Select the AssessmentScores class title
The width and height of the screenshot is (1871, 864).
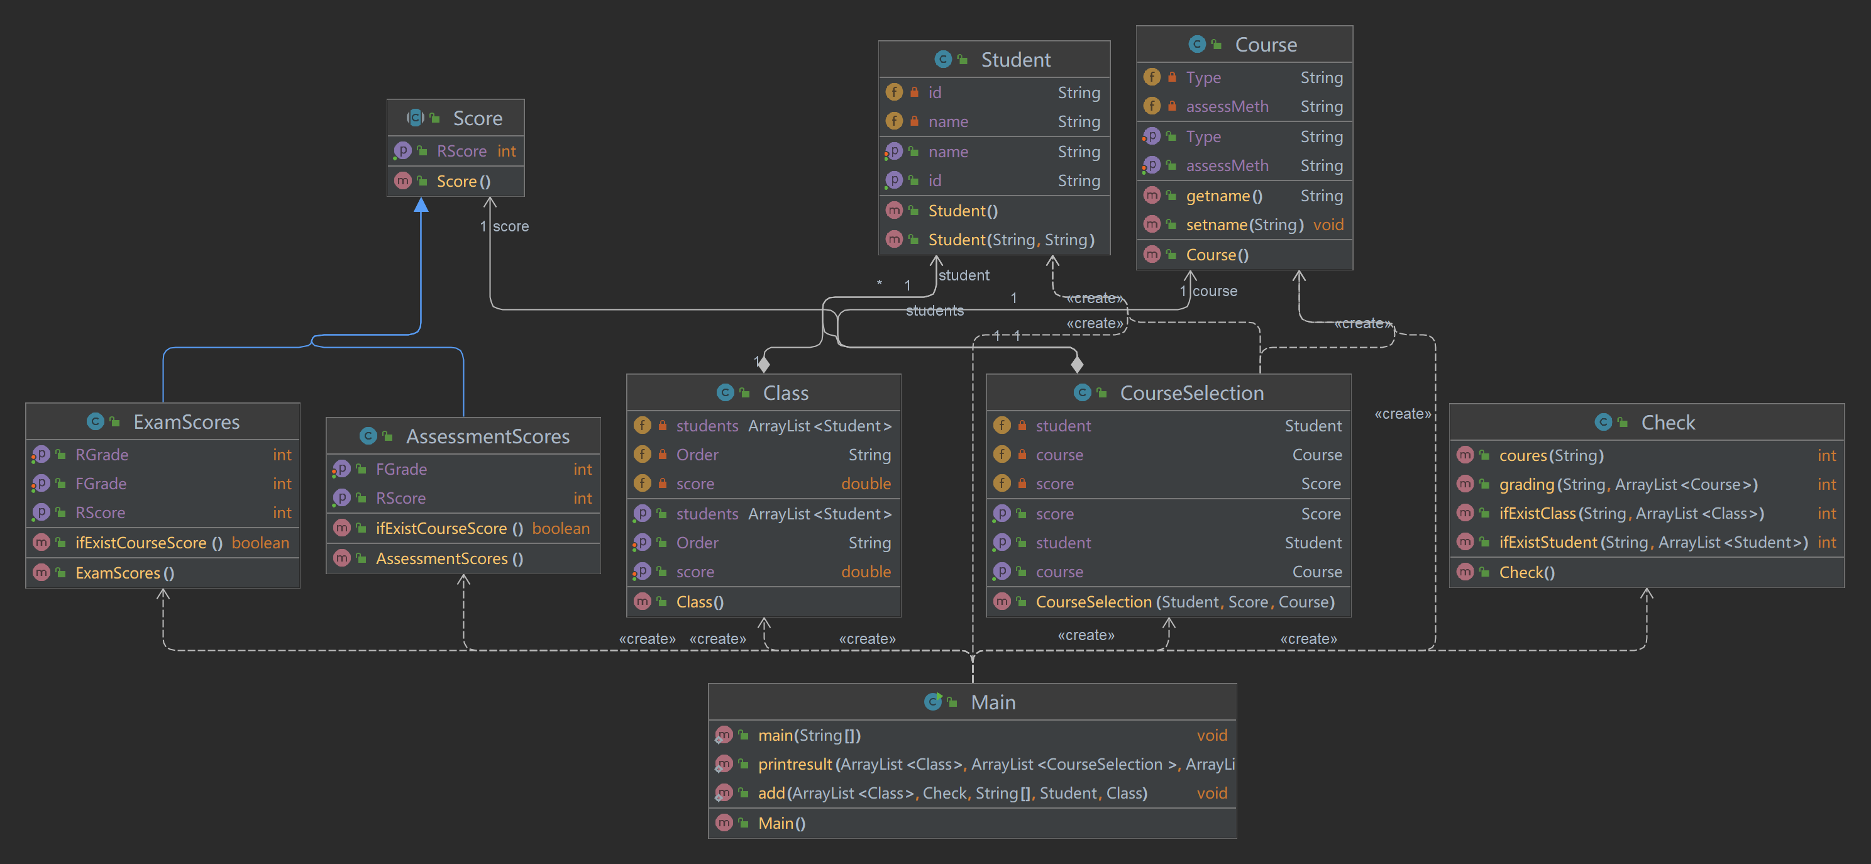coord(487,436)
